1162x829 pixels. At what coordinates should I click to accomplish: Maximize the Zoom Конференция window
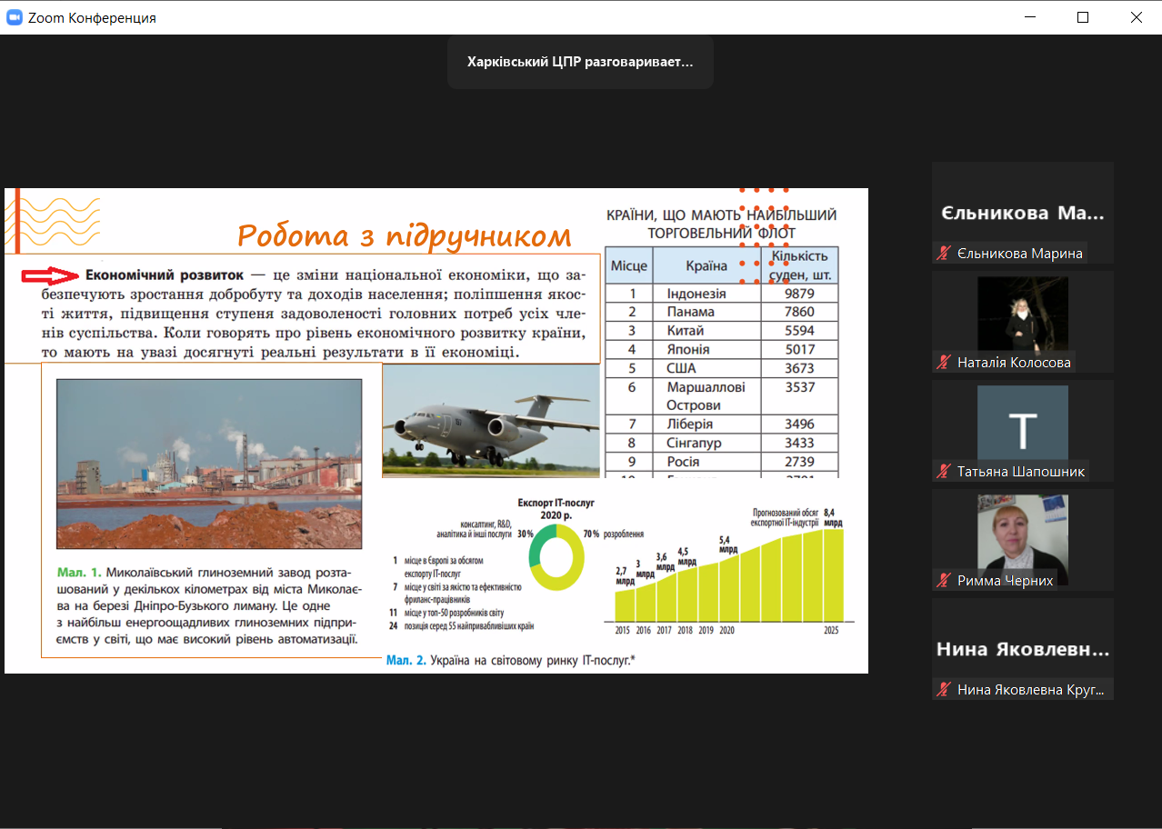click(x=1083, y=17)
